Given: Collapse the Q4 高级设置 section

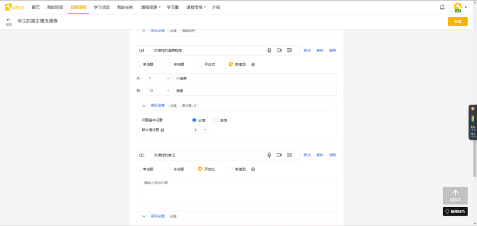Looking at the screenshot, I should [x=144, y=106].
